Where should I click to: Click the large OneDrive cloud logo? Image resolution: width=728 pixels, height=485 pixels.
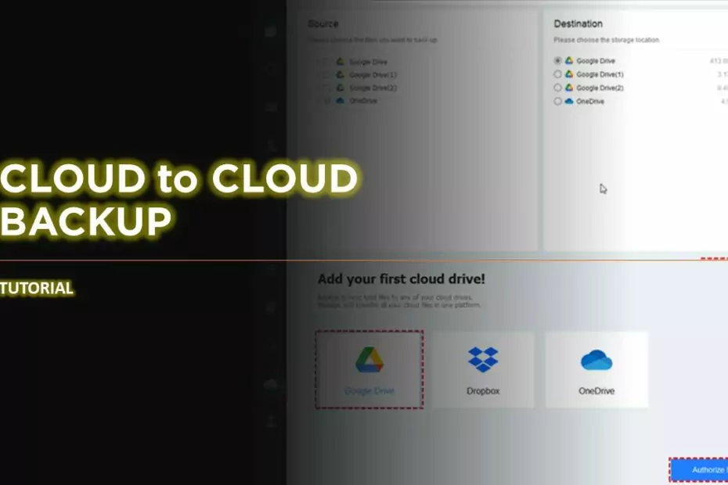point(596,360)
